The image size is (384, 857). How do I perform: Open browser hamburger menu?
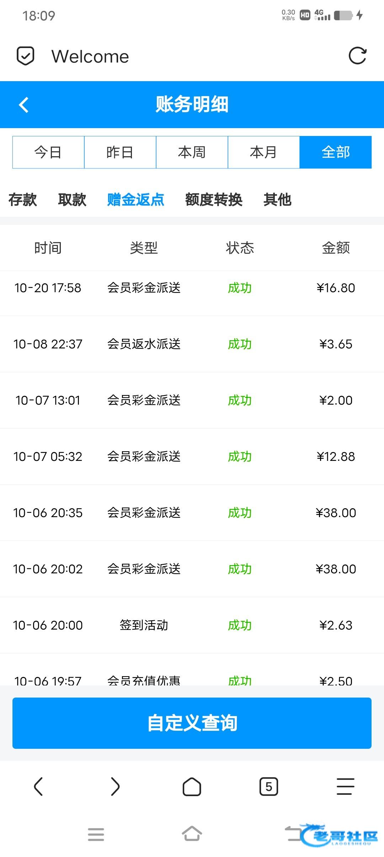click(346, 787)
